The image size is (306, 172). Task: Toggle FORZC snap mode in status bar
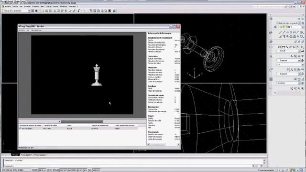pos(35,170)
